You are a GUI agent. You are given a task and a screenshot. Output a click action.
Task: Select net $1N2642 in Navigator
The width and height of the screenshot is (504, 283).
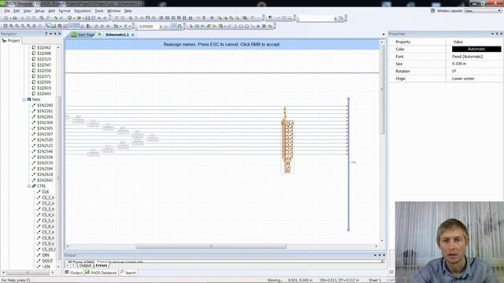45,180
